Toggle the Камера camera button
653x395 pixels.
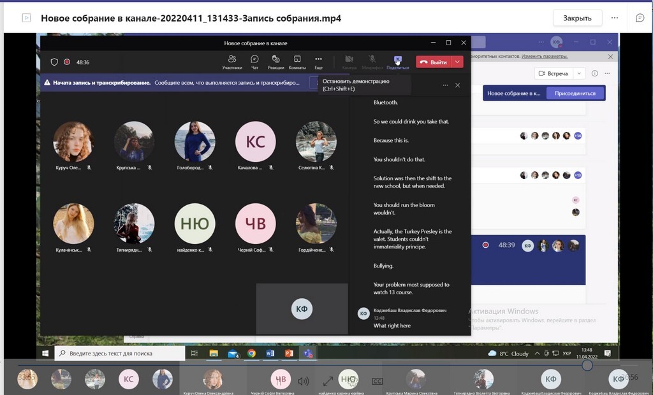click(x=349, y=62)
